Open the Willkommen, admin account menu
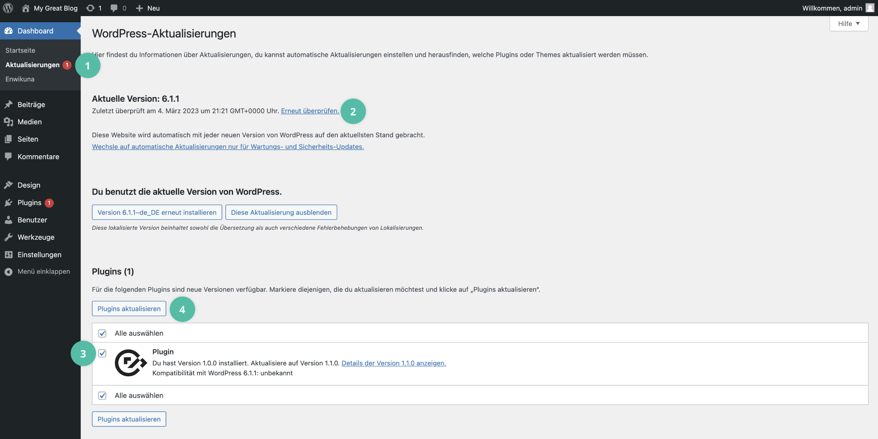Screen dimensions: 878x439 click(838, 8)
